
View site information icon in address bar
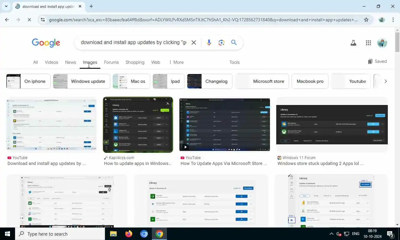[x=42, y=20]
